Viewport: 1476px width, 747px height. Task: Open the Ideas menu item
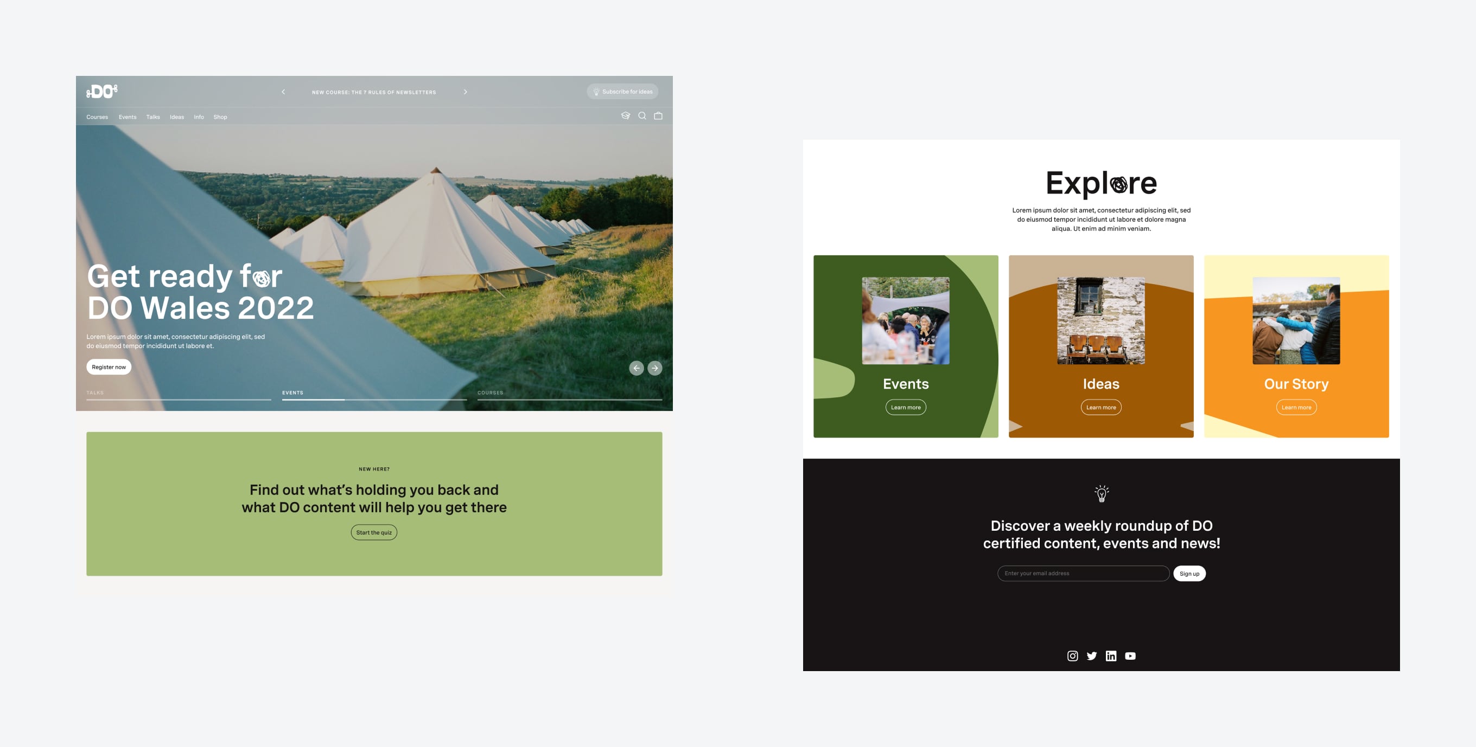coord(176,117)
